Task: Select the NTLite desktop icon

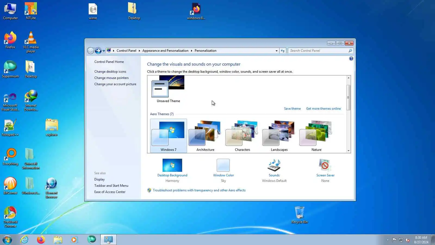Action: [x=31, y=11]
